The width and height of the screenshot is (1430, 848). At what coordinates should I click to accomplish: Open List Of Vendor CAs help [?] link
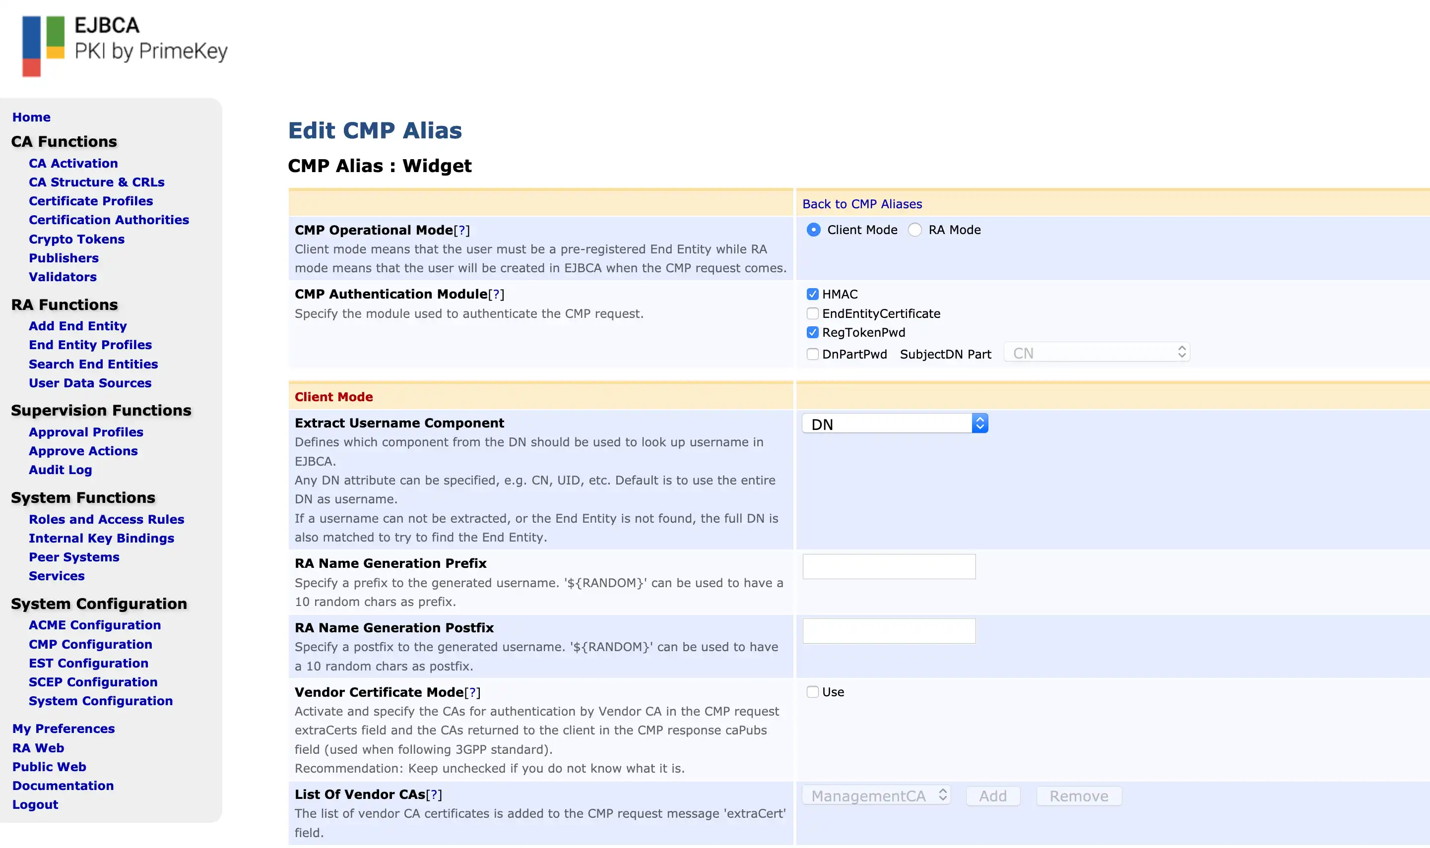point(434,795)
